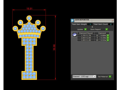120x90 pixels.
Task: Click the 0.68tw weight cell
Action: 103,35
